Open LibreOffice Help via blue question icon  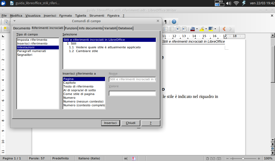point(174,22)
